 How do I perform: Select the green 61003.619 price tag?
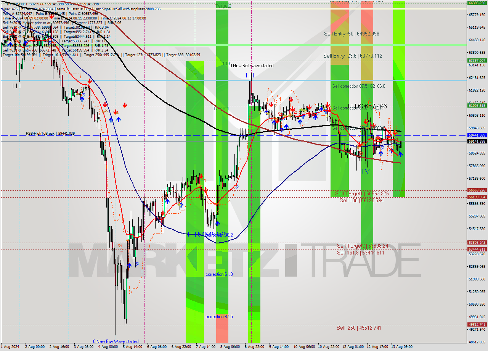[477, 106]
